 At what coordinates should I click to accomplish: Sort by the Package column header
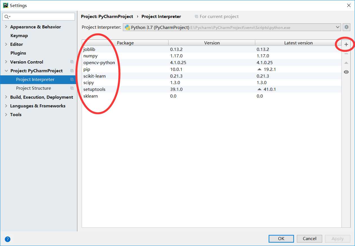click(125, 43)
